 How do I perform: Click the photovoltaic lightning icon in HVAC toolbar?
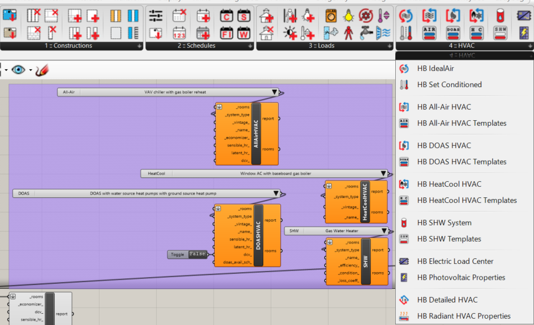[524, 33]
